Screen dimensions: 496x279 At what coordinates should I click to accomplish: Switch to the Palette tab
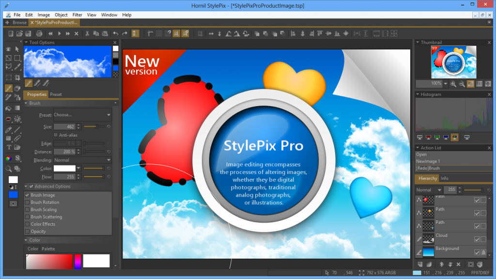click(48, 249)
